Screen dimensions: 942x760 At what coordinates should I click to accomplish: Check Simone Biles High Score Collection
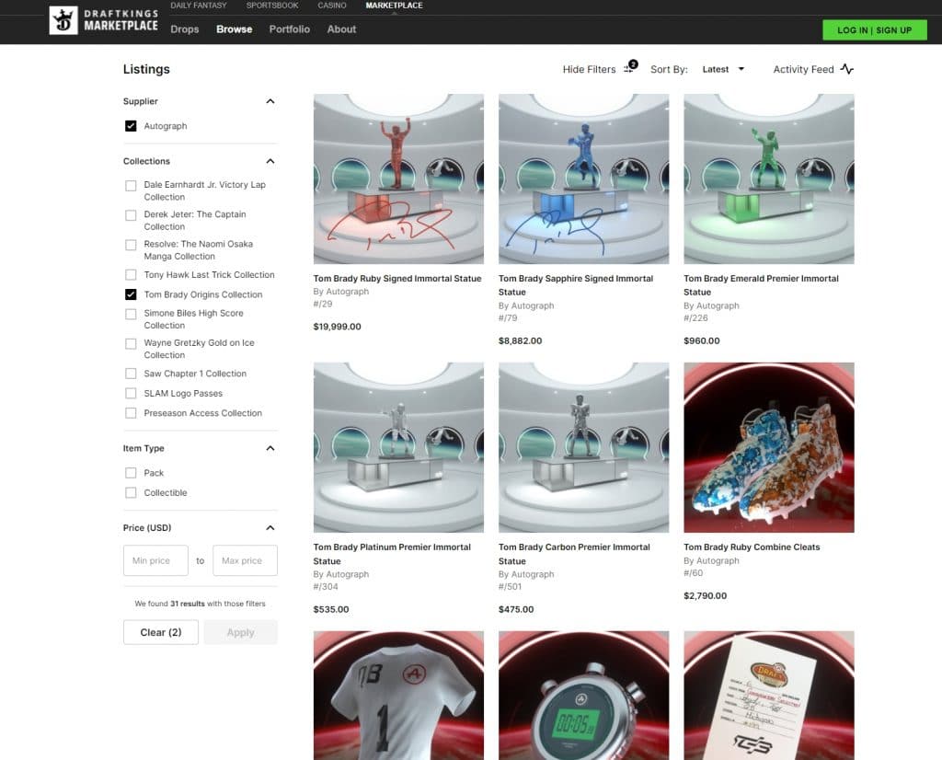tap(131, 315)
